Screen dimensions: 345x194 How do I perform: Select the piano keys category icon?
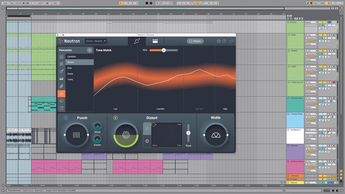tap(61, 78)
